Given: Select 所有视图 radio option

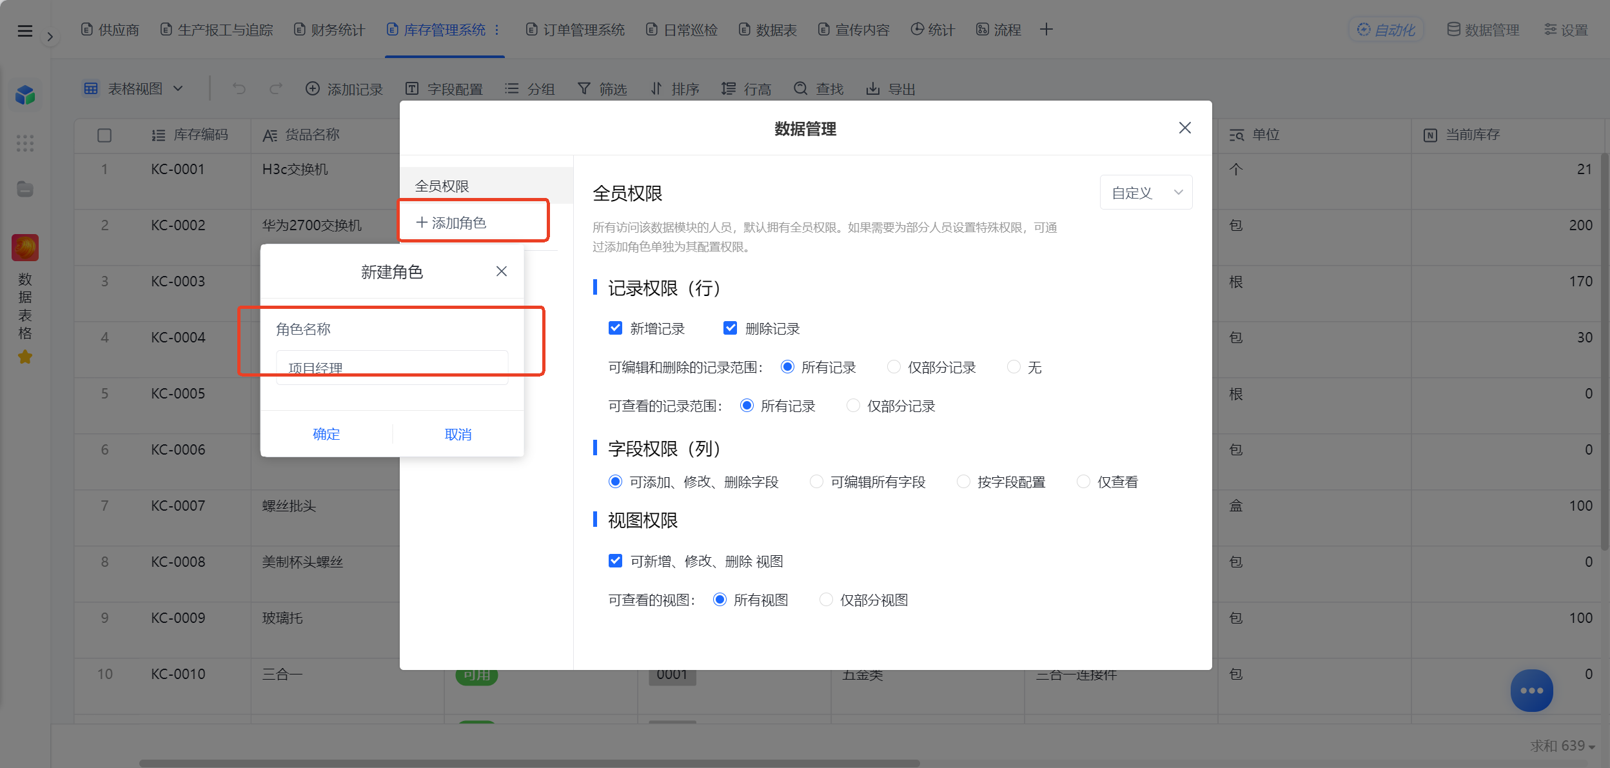Looking at the screenshot, I should (x=720, y=600).
